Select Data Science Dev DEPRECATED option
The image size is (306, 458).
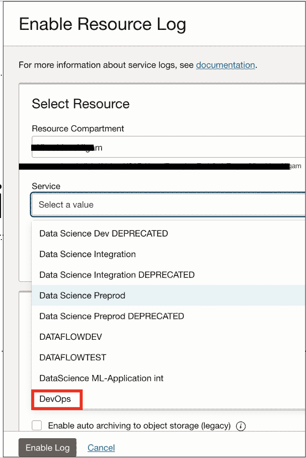(x=104, y=233)
